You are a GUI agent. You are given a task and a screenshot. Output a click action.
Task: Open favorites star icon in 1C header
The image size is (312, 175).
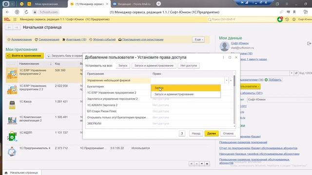294,19
